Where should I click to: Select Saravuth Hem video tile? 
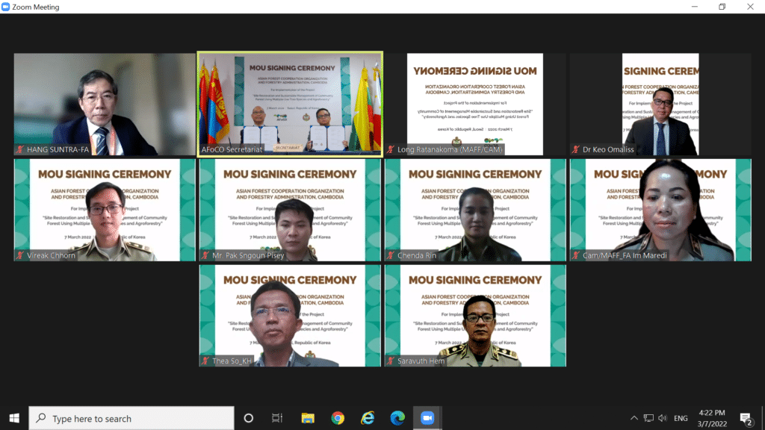(475, 316)
